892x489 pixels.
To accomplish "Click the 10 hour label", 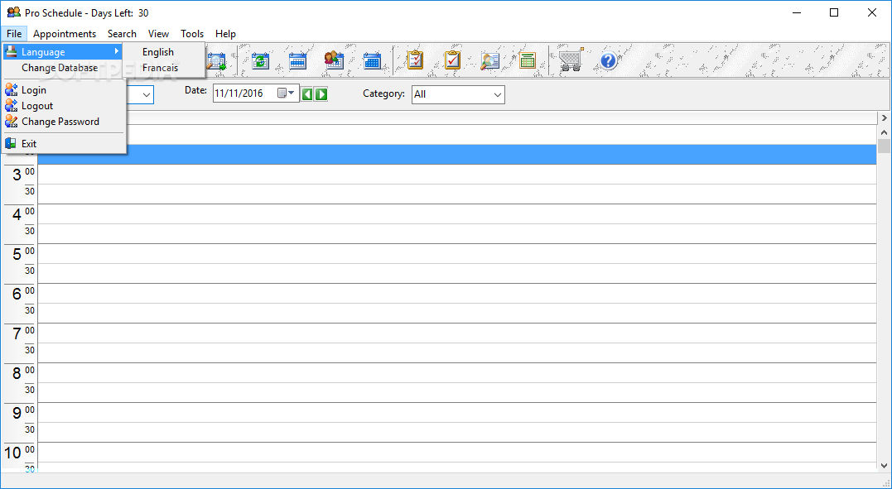I will coord(13,453).
